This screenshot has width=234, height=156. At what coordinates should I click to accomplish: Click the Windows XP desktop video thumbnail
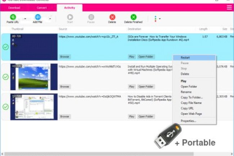click(34, 77)
